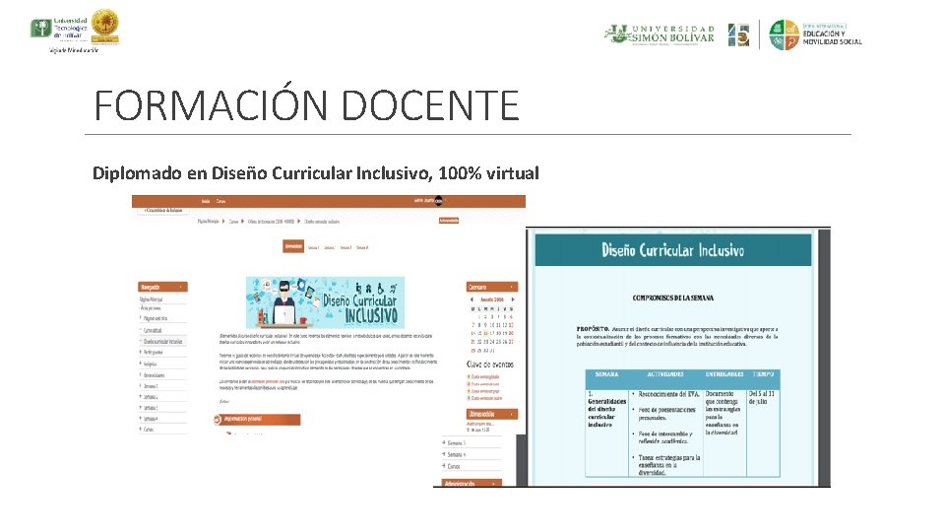Switch to the Semana 3 tab
The width and height of the screenshot is (945, 532).
tap(346, 247)
